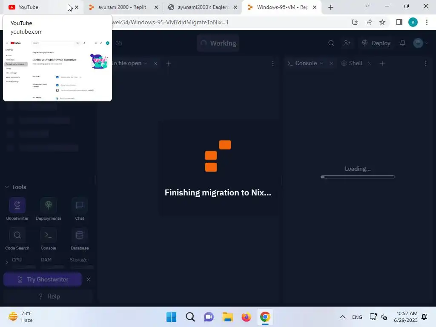Click the Deploy button

(x=376, y=43)
